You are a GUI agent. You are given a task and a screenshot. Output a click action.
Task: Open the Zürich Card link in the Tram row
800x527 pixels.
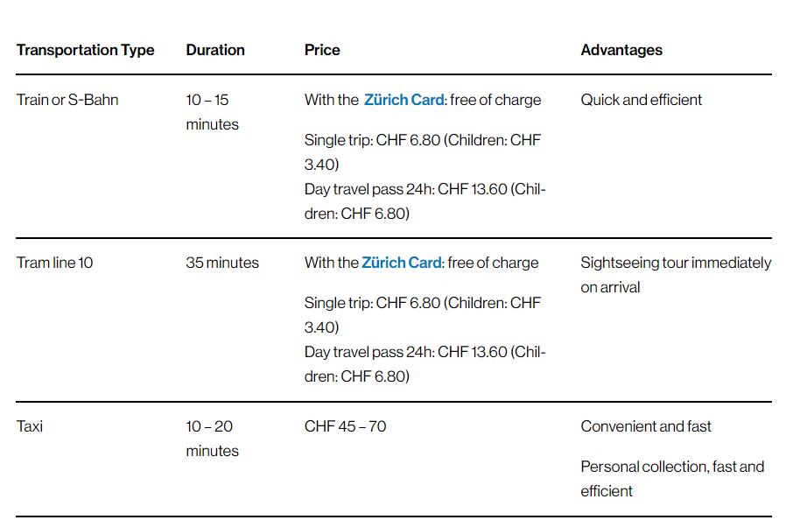click(401, 263)
